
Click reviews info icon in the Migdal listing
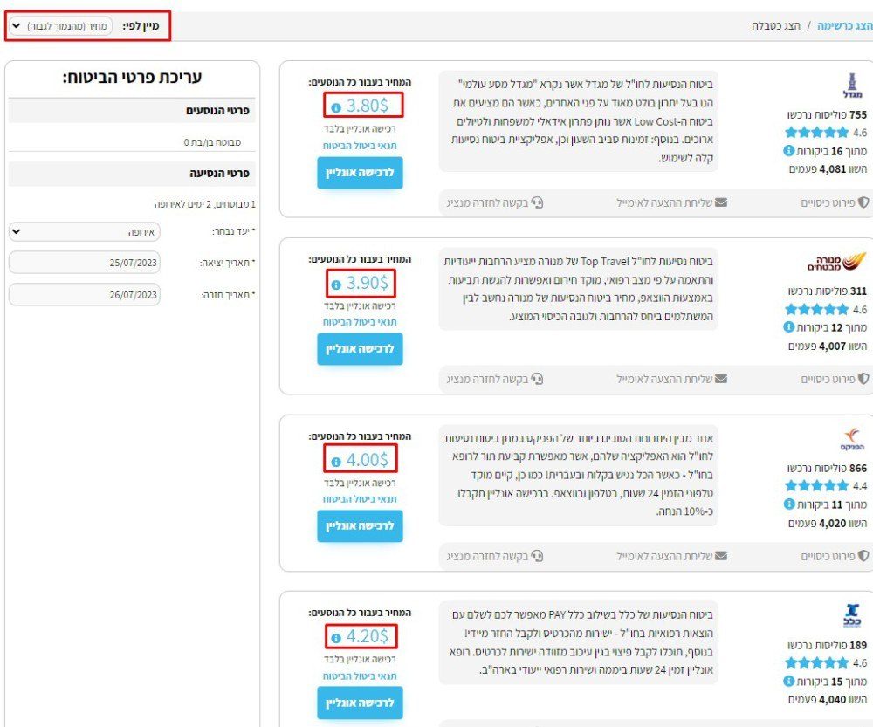(789, 151)
